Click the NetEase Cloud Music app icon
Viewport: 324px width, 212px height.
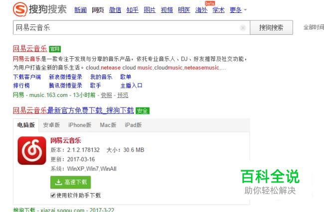(x=32, y=151)
